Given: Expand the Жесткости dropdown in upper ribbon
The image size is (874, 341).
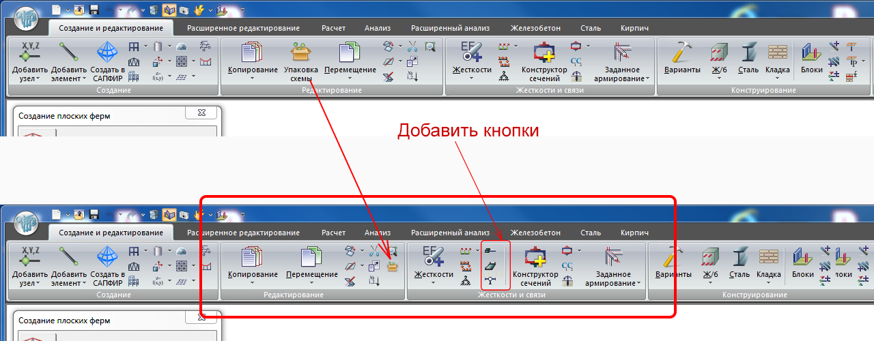Looking at the screenshot, I should coord(472,78).
